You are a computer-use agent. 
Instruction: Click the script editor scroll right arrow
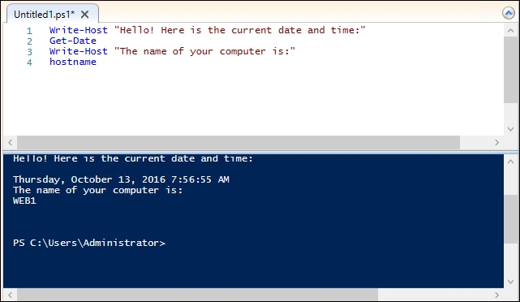coord(496,142)
